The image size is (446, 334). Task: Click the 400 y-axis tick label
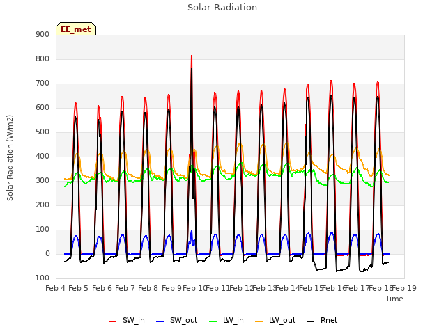(43, 156)
